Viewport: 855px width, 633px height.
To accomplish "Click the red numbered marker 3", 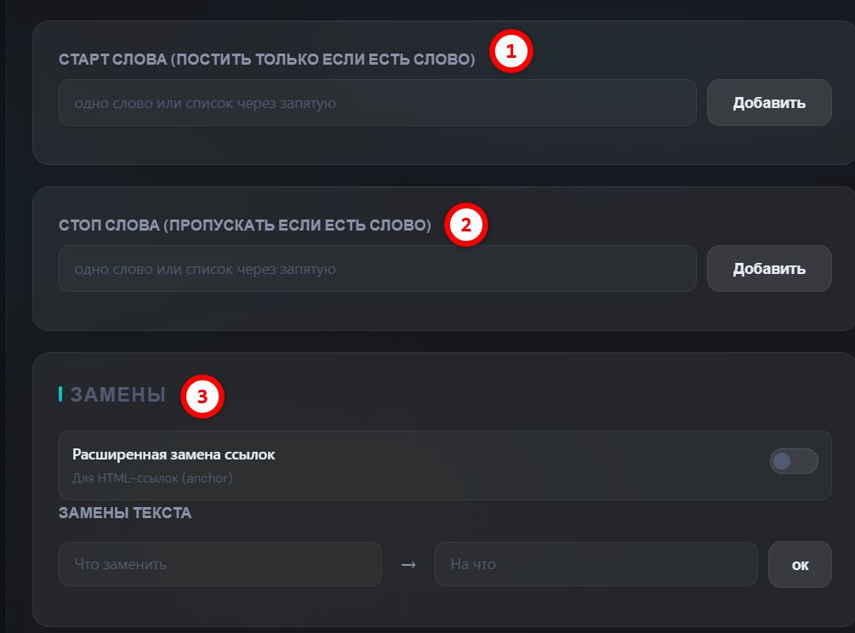I will (x=202, y=396).
